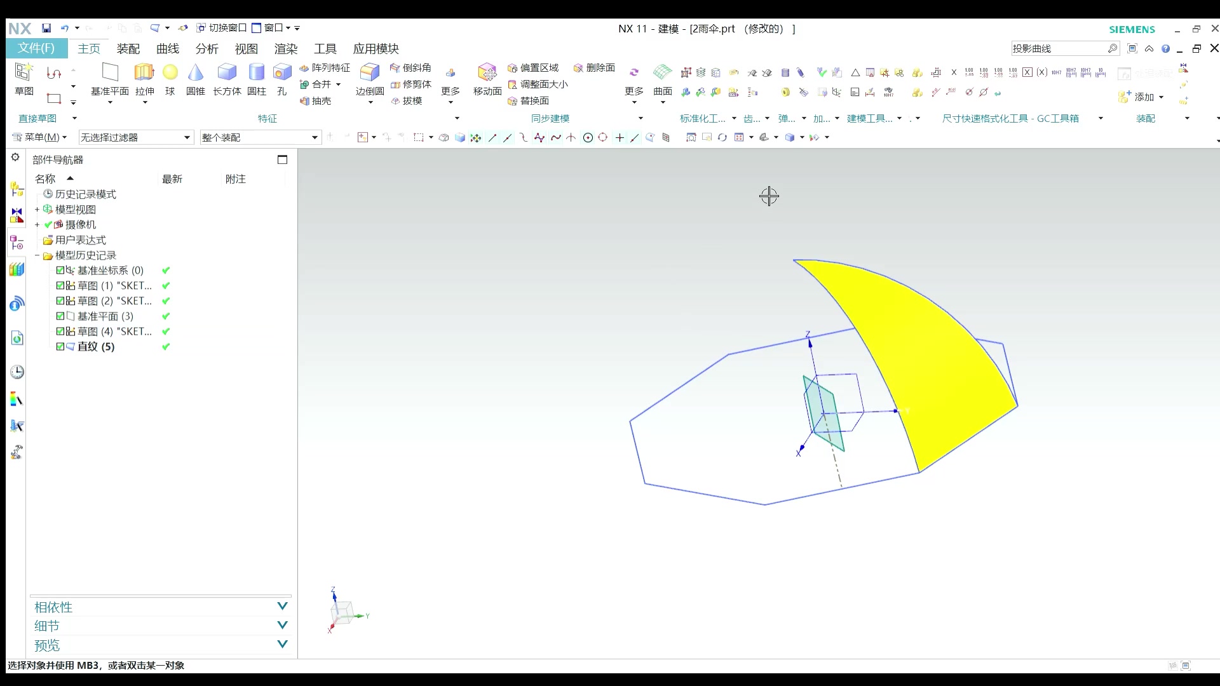Image resolution: width=1220 pixels, height=686 pixels.
Task: Select the Cone (圆锥) tool
Action: point(195,73)
